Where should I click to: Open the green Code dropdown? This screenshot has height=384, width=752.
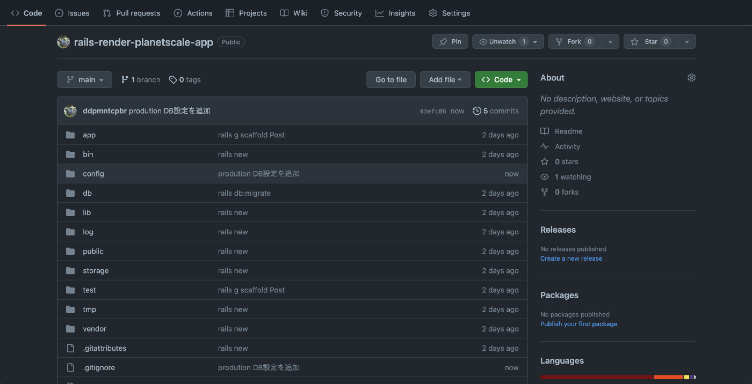click(x=501, y=79)
